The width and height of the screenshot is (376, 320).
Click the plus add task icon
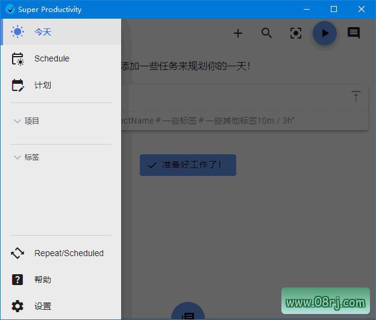[x=238, y=33]
